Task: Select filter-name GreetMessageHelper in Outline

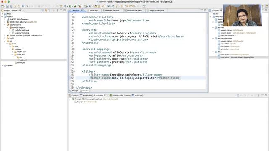Action: click(234, 55)
